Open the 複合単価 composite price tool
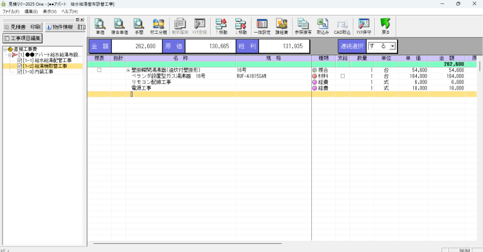483x252 pixels. 118,26
